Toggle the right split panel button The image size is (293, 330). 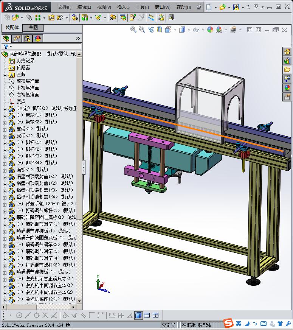[258, 30]
